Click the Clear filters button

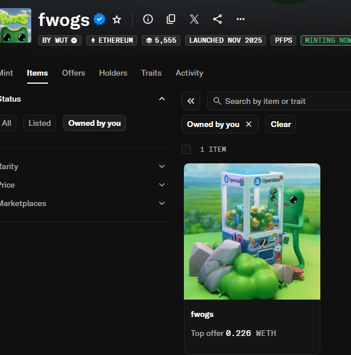(x=280, y=124)
